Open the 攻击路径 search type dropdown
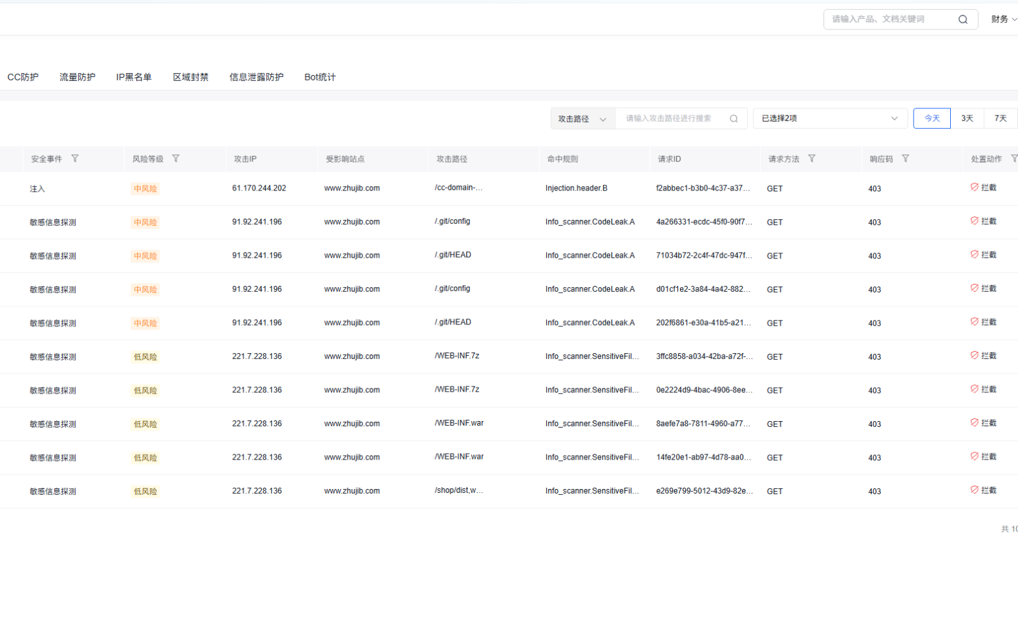The image size is (1018, 630). pos(583,119)
